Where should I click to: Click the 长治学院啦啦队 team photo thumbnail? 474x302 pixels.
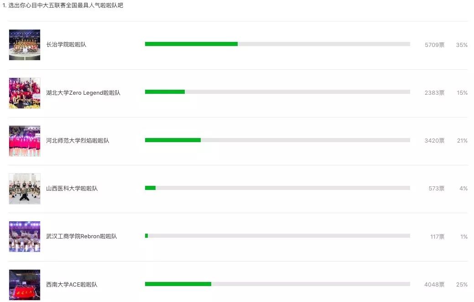coord(25,45)
